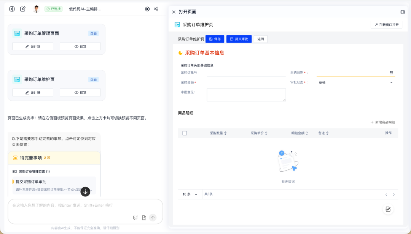411x234 pixels.
Task: Click the user avatar picture
Action: pos(37,9)
